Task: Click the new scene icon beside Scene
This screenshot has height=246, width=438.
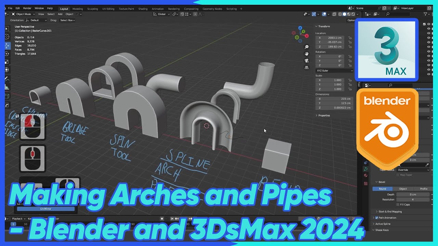Action: tap(384, 8)
